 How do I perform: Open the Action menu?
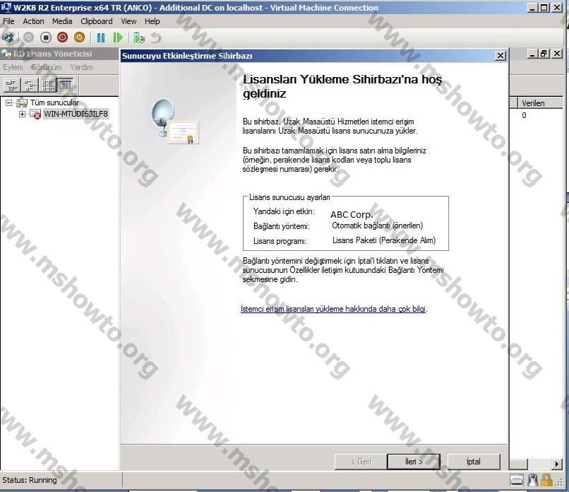click(33, 21)
